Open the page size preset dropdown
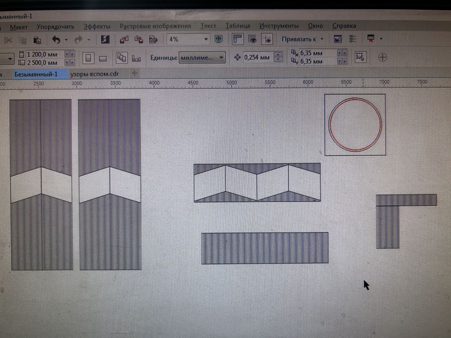Viewport: 451px width, 338px height. point(10,59)
